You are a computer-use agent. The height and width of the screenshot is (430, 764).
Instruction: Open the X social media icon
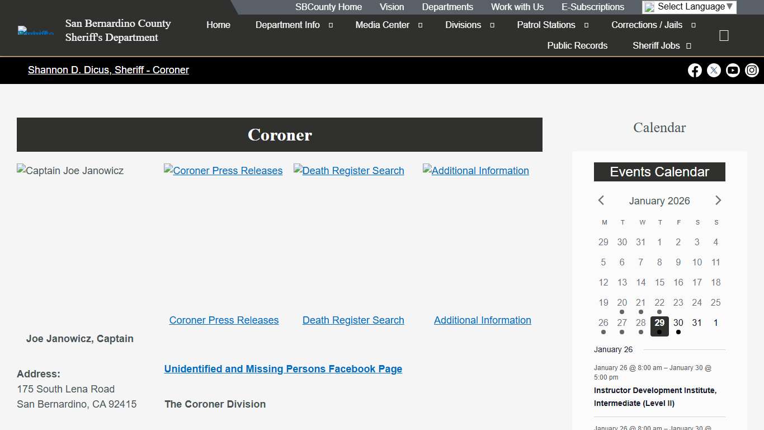click(714, 70)
